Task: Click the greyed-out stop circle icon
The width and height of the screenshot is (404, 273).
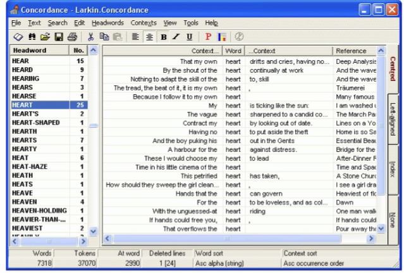Action: pyautogui.click(x=239, y=37)
